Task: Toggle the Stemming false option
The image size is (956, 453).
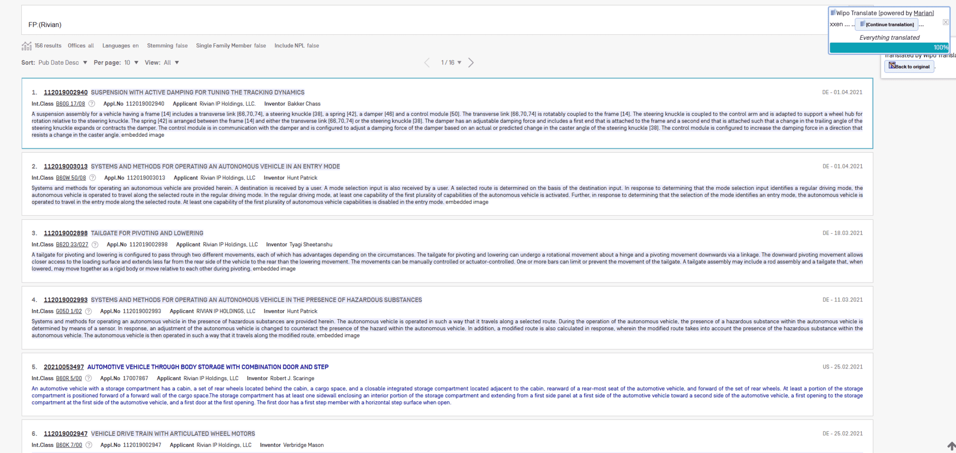Action: point(168,46)
